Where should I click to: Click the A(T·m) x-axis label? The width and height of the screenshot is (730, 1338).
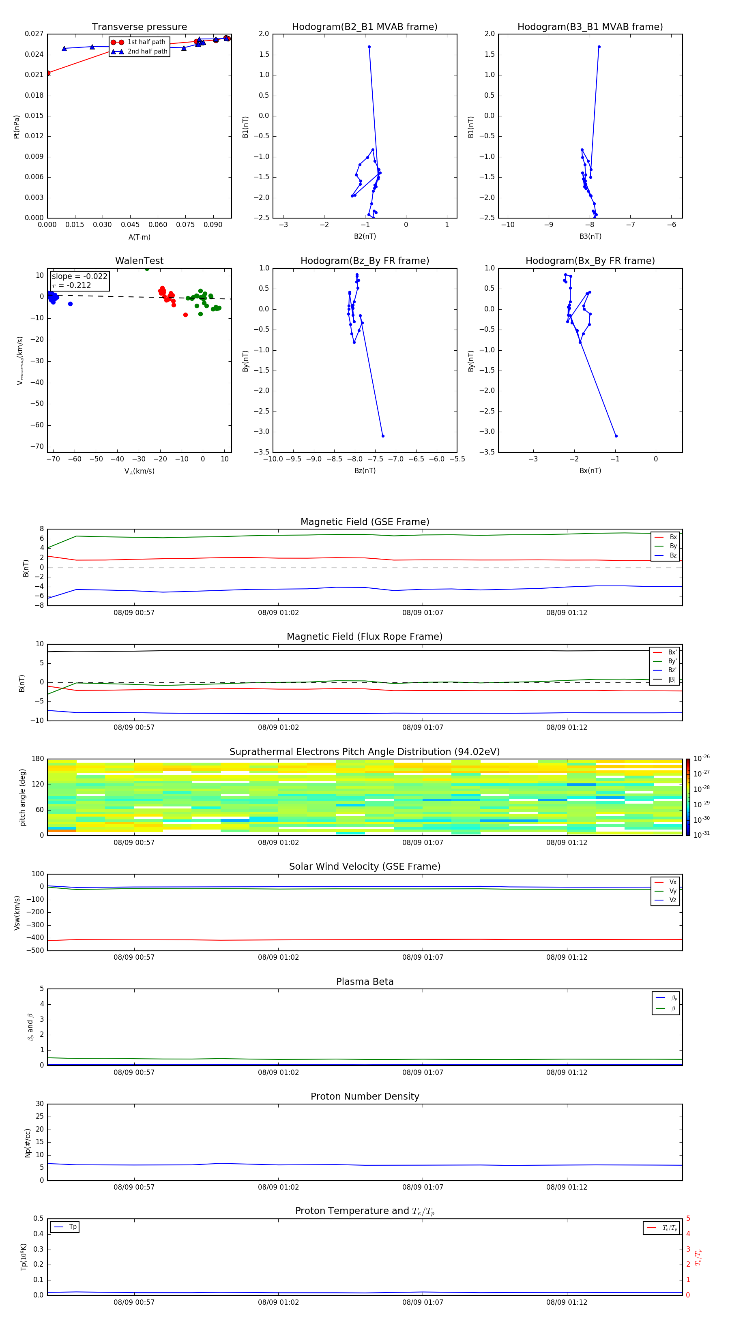(139, 237)
